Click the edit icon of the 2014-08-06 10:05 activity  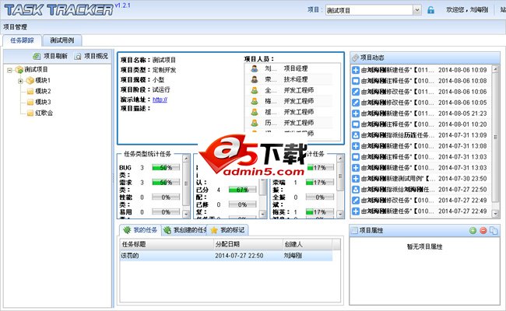(356, 103)
